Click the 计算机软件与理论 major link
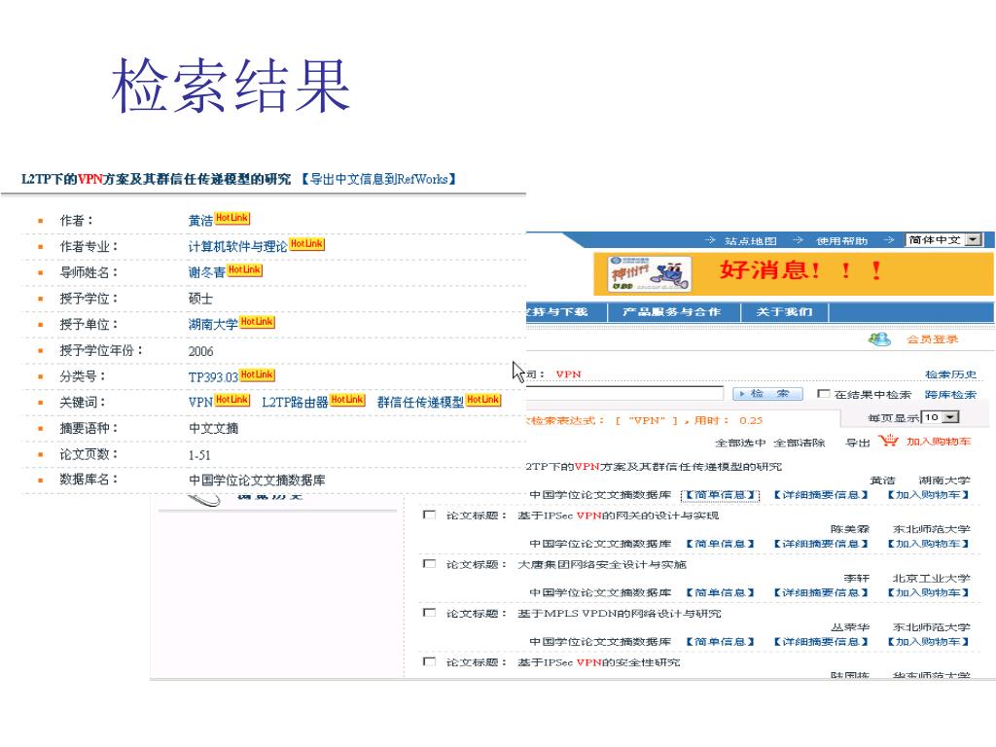This screenshot has width=996, height=747. coord(237,246)
